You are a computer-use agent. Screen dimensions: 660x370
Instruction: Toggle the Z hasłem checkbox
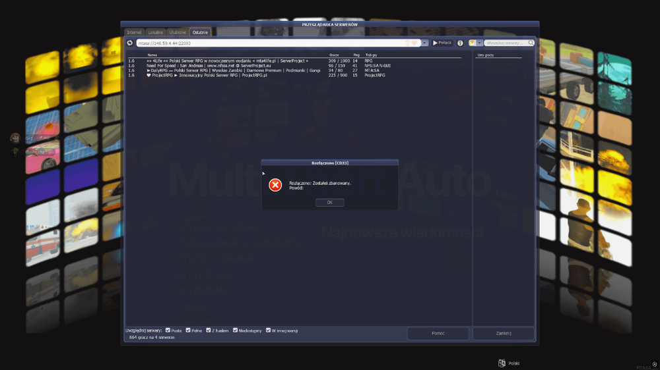(209, 330)
